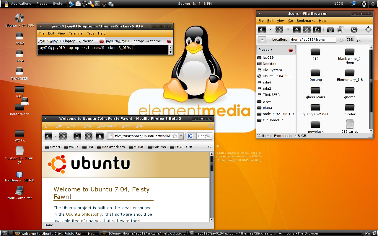Open Terminal menu in terminal window
Screen dimensions: 378x236
76,33
